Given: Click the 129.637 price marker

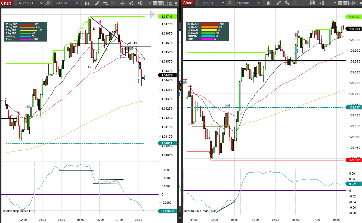Looking at the screenshot, I should (353, 107).
